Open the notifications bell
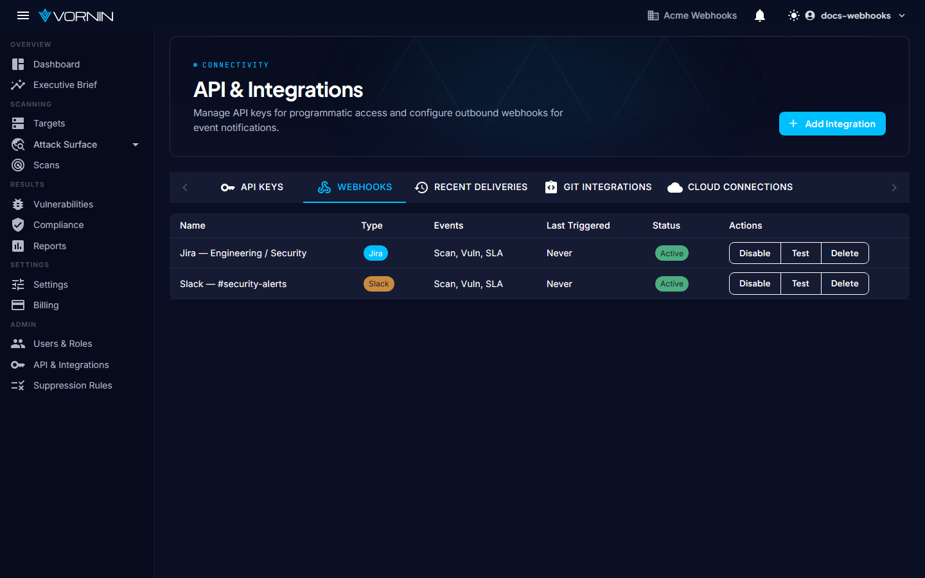Image resolution: width=925 pixels, height=578 pixels. 760,15
